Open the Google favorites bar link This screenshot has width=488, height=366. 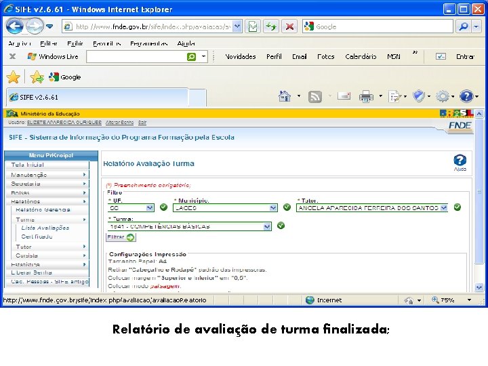click(x=65, y=77)
